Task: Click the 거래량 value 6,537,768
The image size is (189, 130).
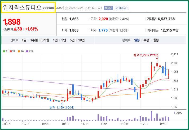Action: [166, 19]
